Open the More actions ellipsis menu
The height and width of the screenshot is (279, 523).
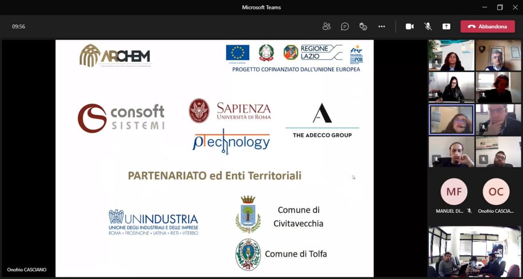(382, 26)
